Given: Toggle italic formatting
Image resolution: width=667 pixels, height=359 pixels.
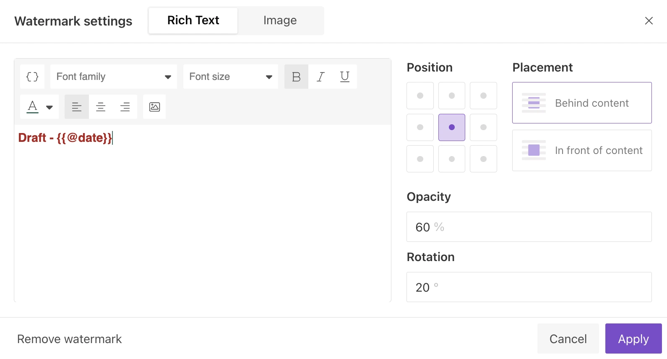Looking at the screenshot, I should 320,77.
